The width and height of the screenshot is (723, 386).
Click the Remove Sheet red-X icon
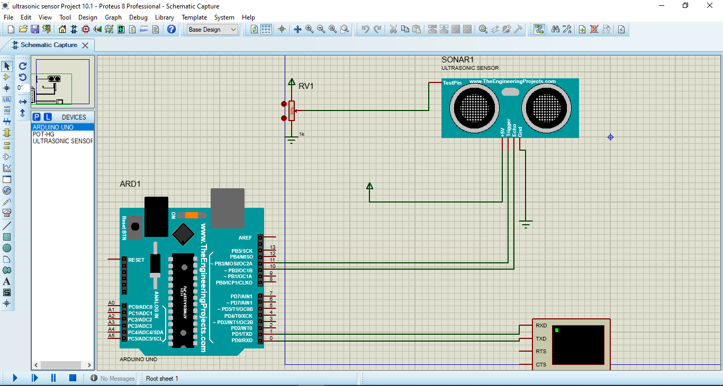click(594, 30)
